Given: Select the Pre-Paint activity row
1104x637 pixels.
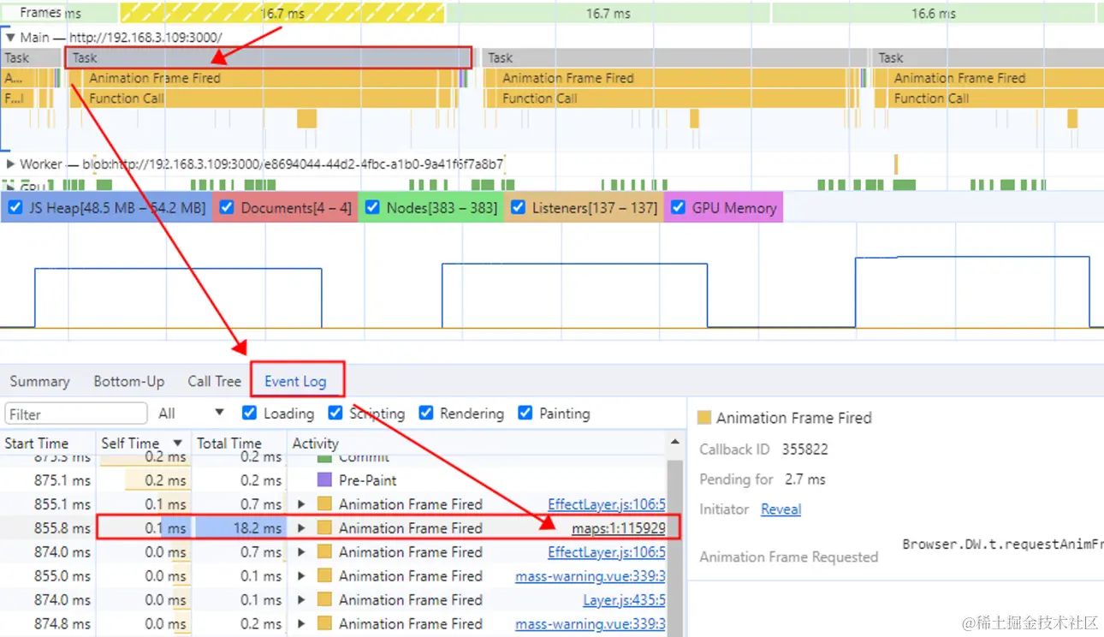Looking at the screenshot, I should 334,480.
